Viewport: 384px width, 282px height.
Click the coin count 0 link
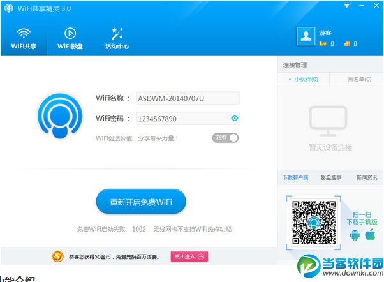[355, 43]
